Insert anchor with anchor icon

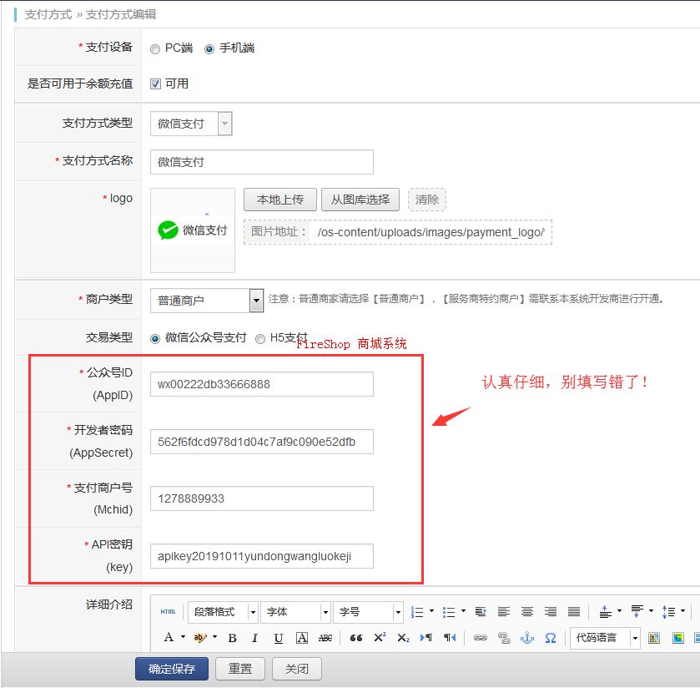click(527, 638)
